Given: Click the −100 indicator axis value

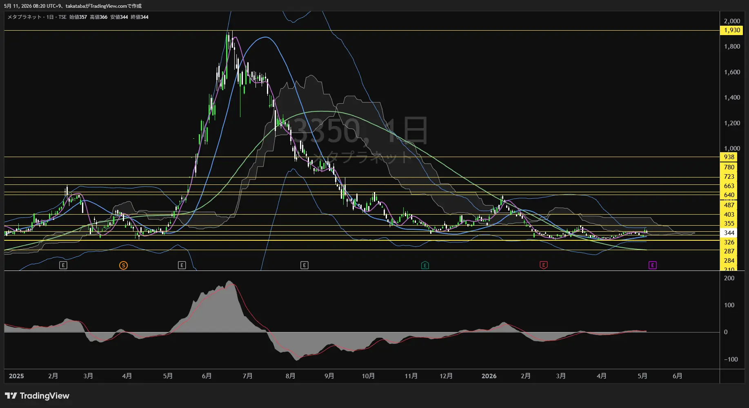Looking at the screenshot, I should 731,359.
